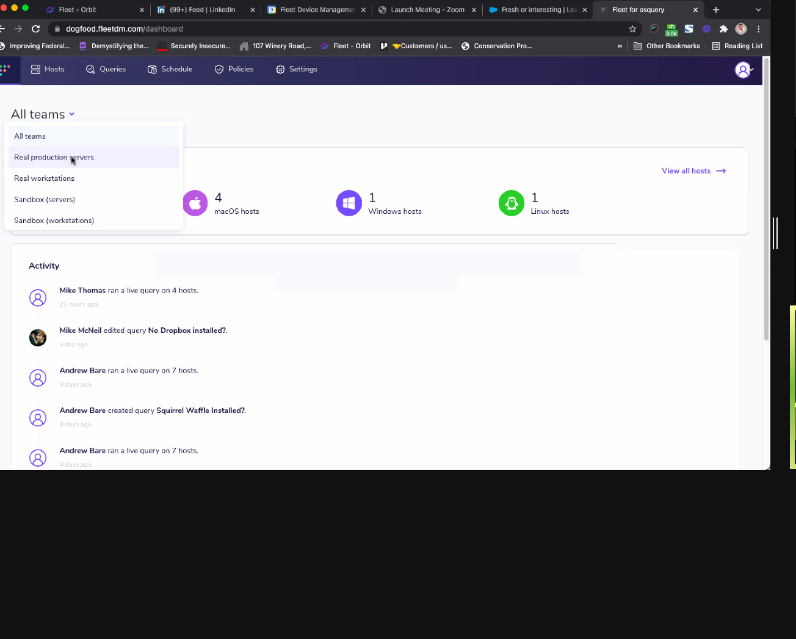Image resolution: width=796 pixels, height=639 pixels.
Task: Open the Policies nav item
Action: 234,69
